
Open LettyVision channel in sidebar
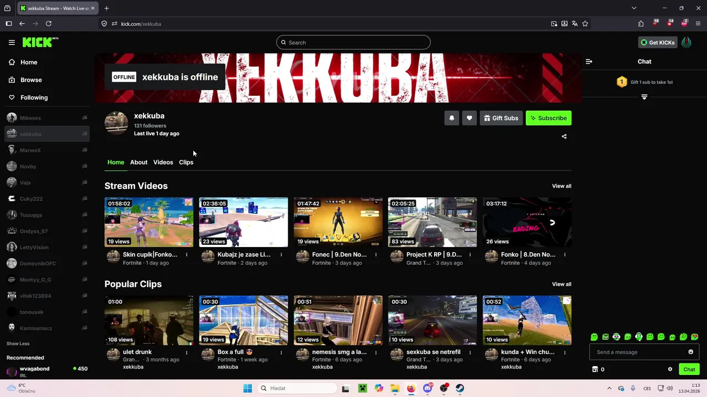pyautogui.click(x=47, y=247)
